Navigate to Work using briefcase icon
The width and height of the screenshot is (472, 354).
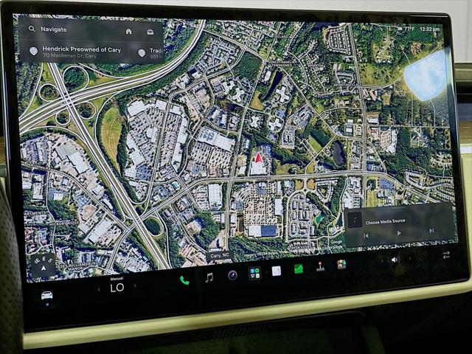pos(150,32)
